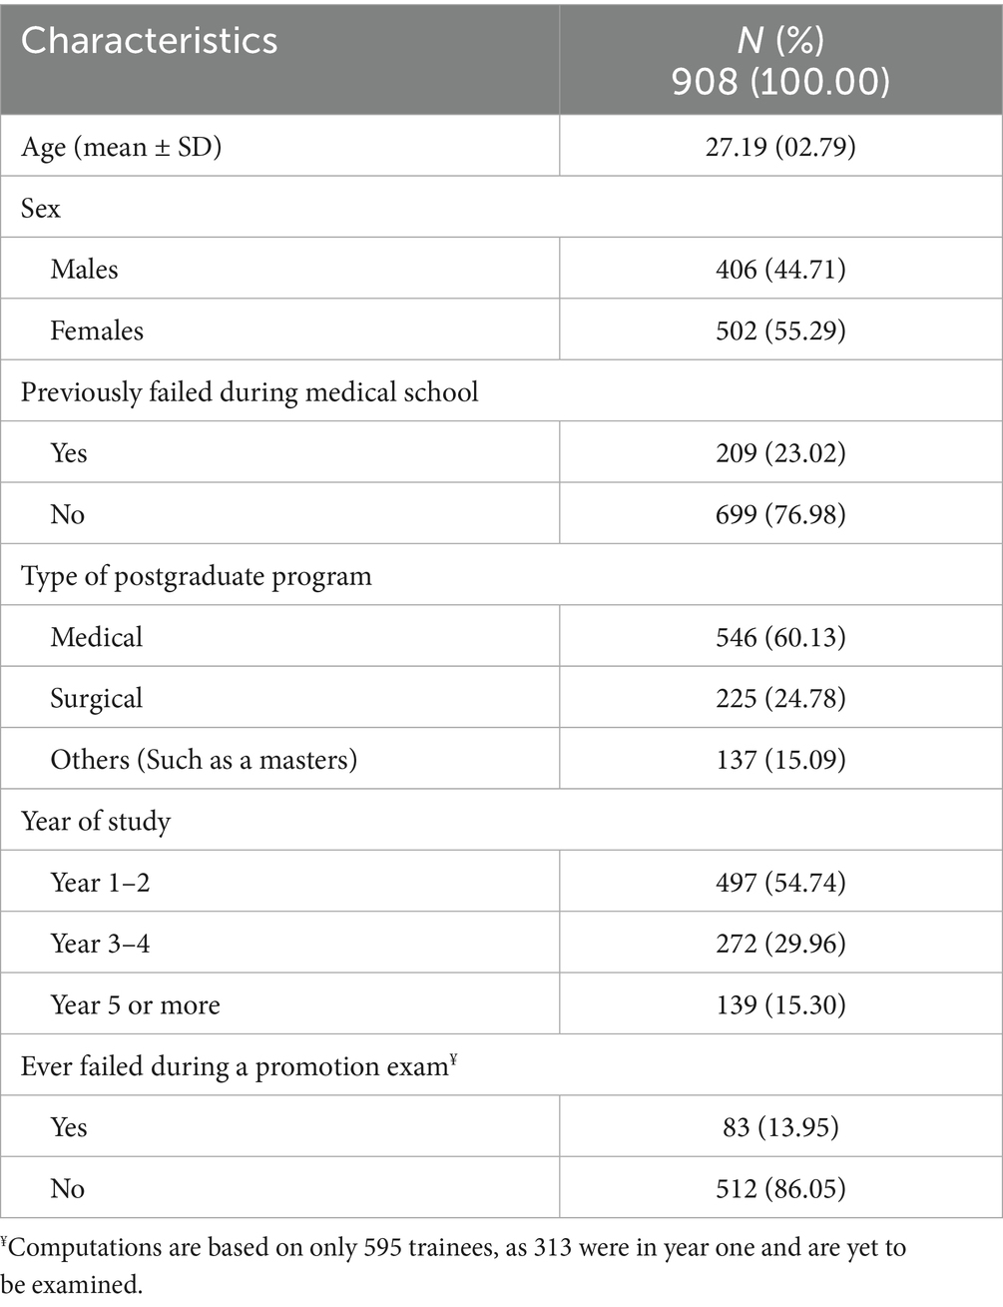This screenshot has height=1307, width=1003.
Task: Click the Females value 502 (55.29)
Action: [x=780, y=330]
